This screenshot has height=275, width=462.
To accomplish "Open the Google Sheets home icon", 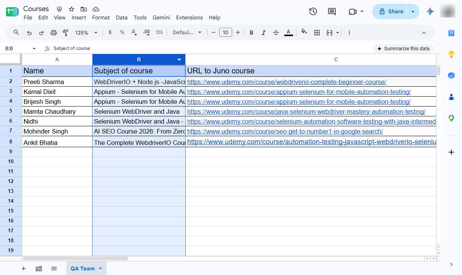I will pyautogui.click(x=12, y=12).
